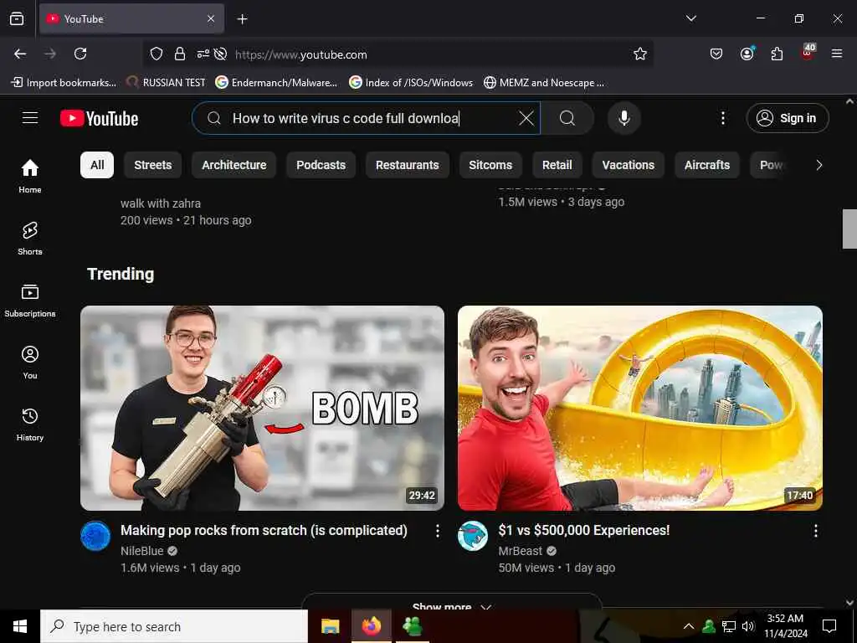Open Firefox View icon
The height and width of the screenshot is (643, 857).
[17, 19]
